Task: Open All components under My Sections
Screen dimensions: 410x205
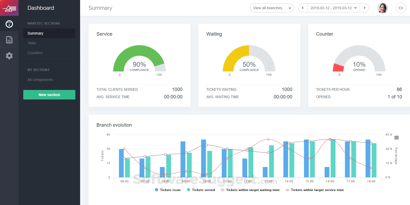Action: (40, 80)
